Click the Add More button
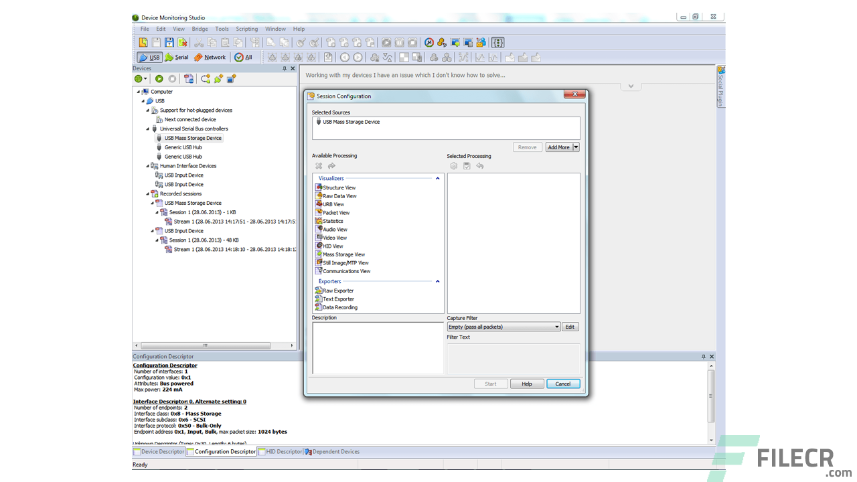This screenshot has height=482, width=857. coord(558,147)
